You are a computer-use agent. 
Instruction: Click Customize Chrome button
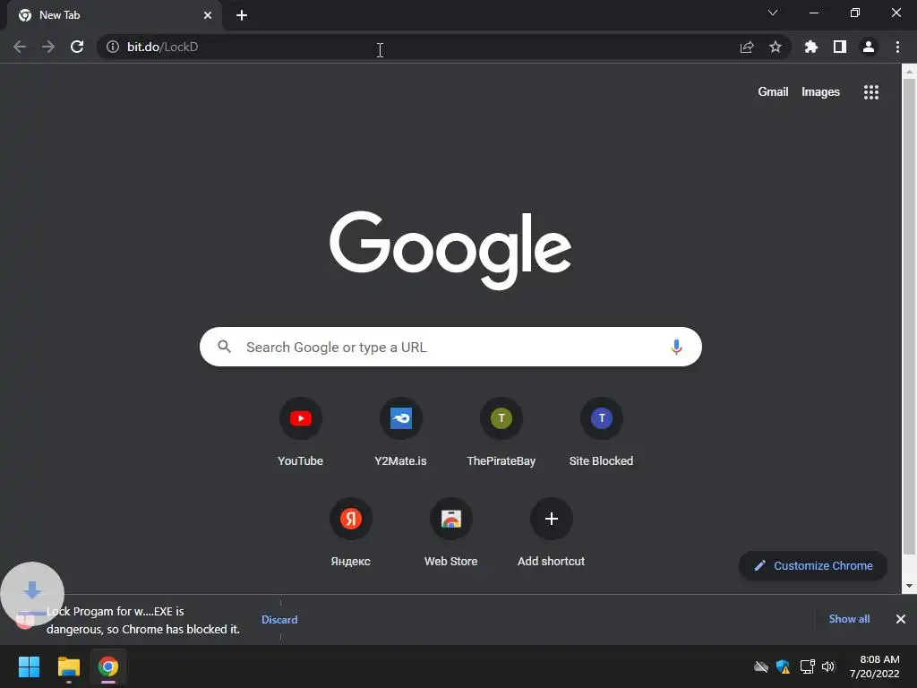pos(813,566)
